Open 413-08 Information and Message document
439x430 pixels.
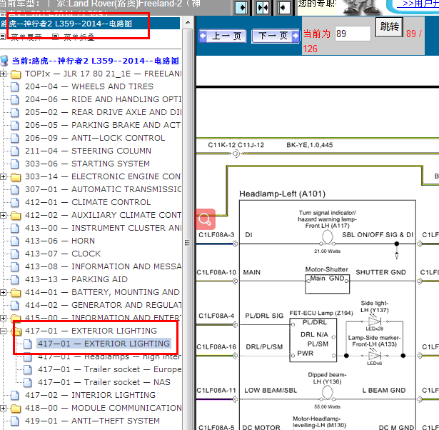(x=103, y=266)
